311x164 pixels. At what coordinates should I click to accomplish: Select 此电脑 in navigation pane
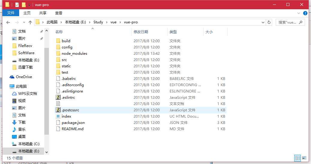(18, 86)
